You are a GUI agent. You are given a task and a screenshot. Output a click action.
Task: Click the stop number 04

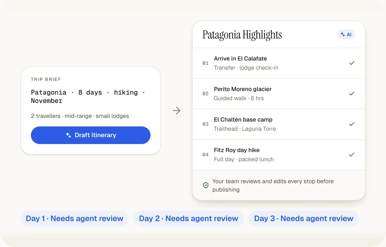(x=206, y=155)
